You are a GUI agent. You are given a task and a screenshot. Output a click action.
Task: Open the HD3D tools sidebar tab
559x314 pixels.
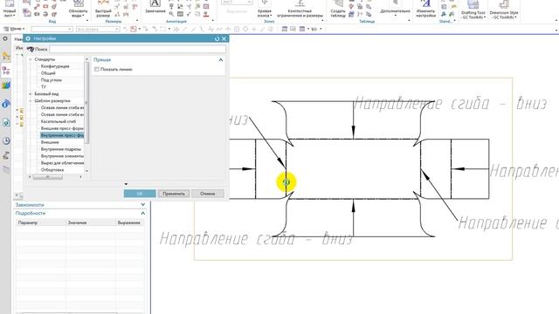(x=6, y=104)
